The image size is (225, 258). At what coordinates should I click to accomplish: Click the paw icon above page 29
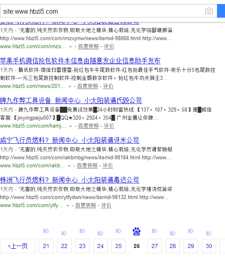click(191, 231)
